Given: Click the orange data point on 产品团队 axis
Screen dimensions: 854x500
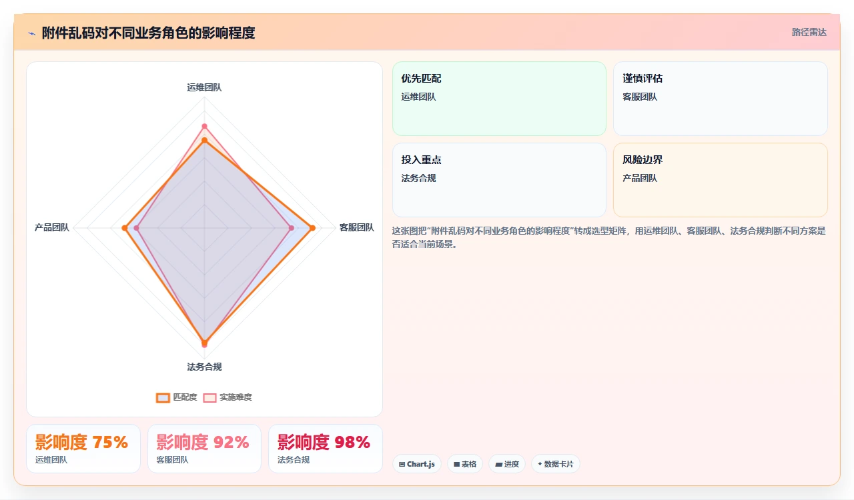Looking at the screenshot, I should pyautogui.click(x=124, y=228).
